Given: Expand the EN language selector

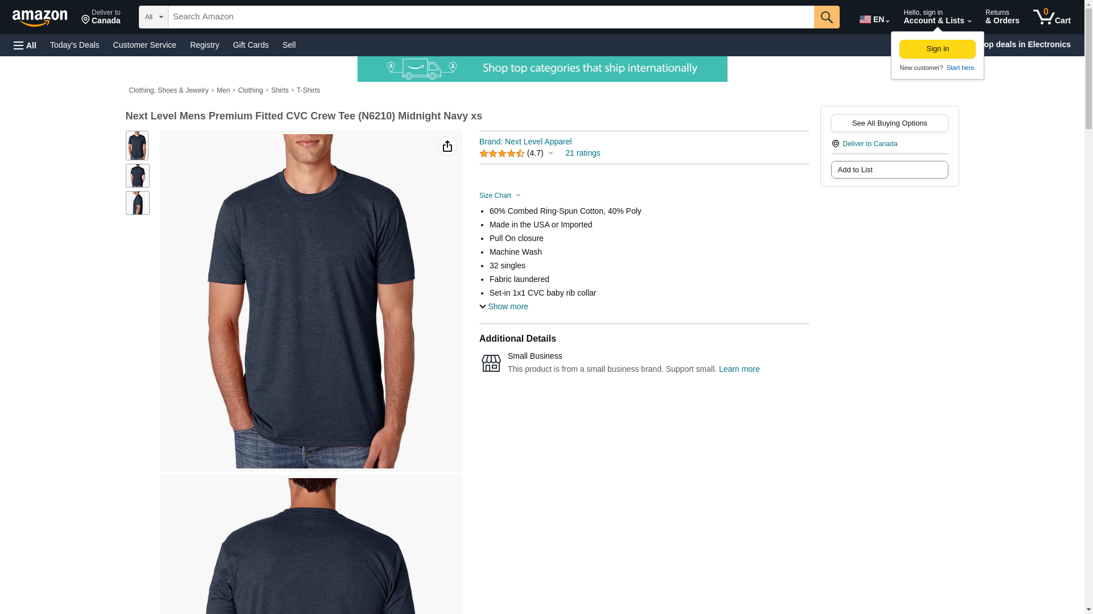Looking at the screenshot, I should 874,19.
